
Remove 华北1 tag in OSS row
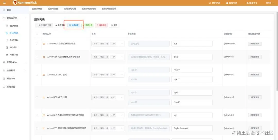107,57
